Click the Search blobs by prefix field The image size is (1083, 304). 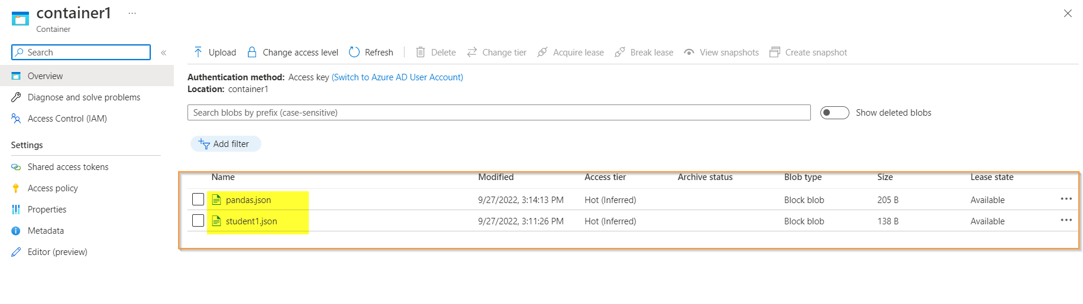coord(499,113)
